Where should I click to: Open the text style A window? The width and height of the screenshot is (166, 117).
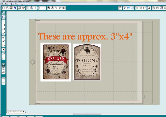[149, 8]
